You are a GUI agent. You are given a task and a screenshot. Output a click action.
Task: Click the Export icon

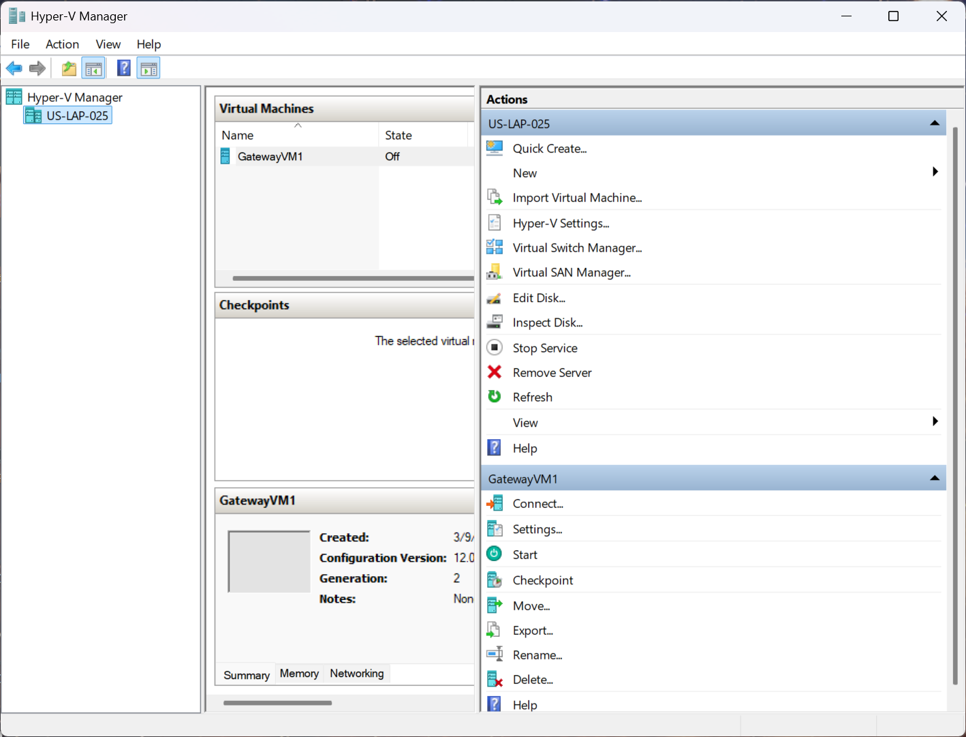pyautogui.click(x=495, y=630)
